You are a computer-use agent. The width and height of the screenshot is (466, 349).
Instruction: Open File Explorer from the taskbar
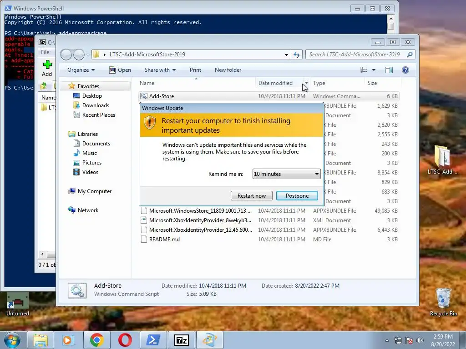41,340
